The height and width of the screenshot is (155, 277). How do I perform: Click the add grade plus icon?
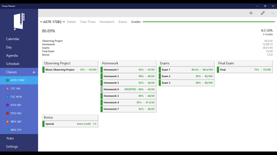[x=251, y=13]
